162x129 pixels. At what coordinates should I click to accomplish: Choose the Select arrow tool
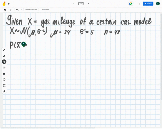pyautogui.click(x=4, y=62)
